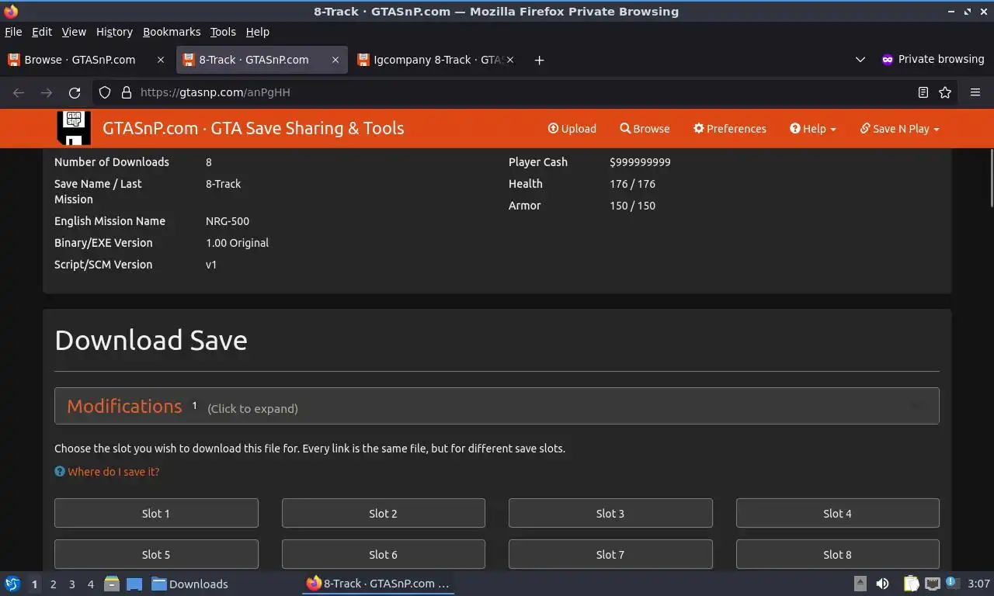Open the Firefox hamburger menu
Viewport: 994px width, 596px height.
point(975,92)
